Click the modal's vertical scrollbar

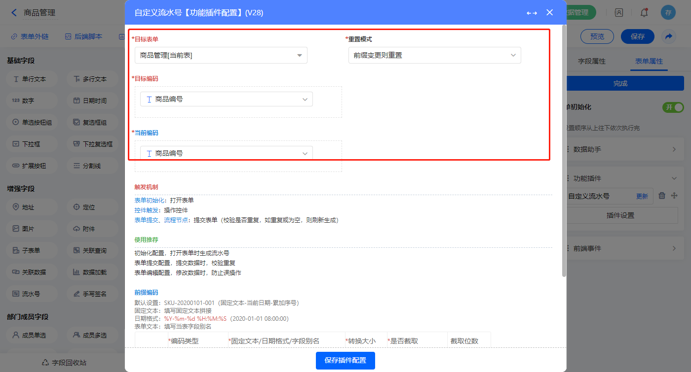564,148
